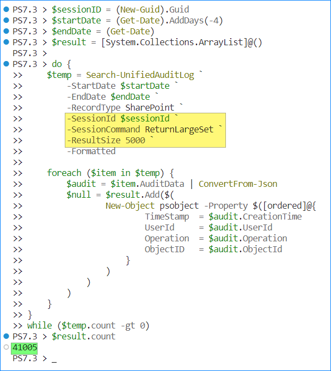331x371 pixels.
Task: Click the psobject type name
Action: coord(179,206)
